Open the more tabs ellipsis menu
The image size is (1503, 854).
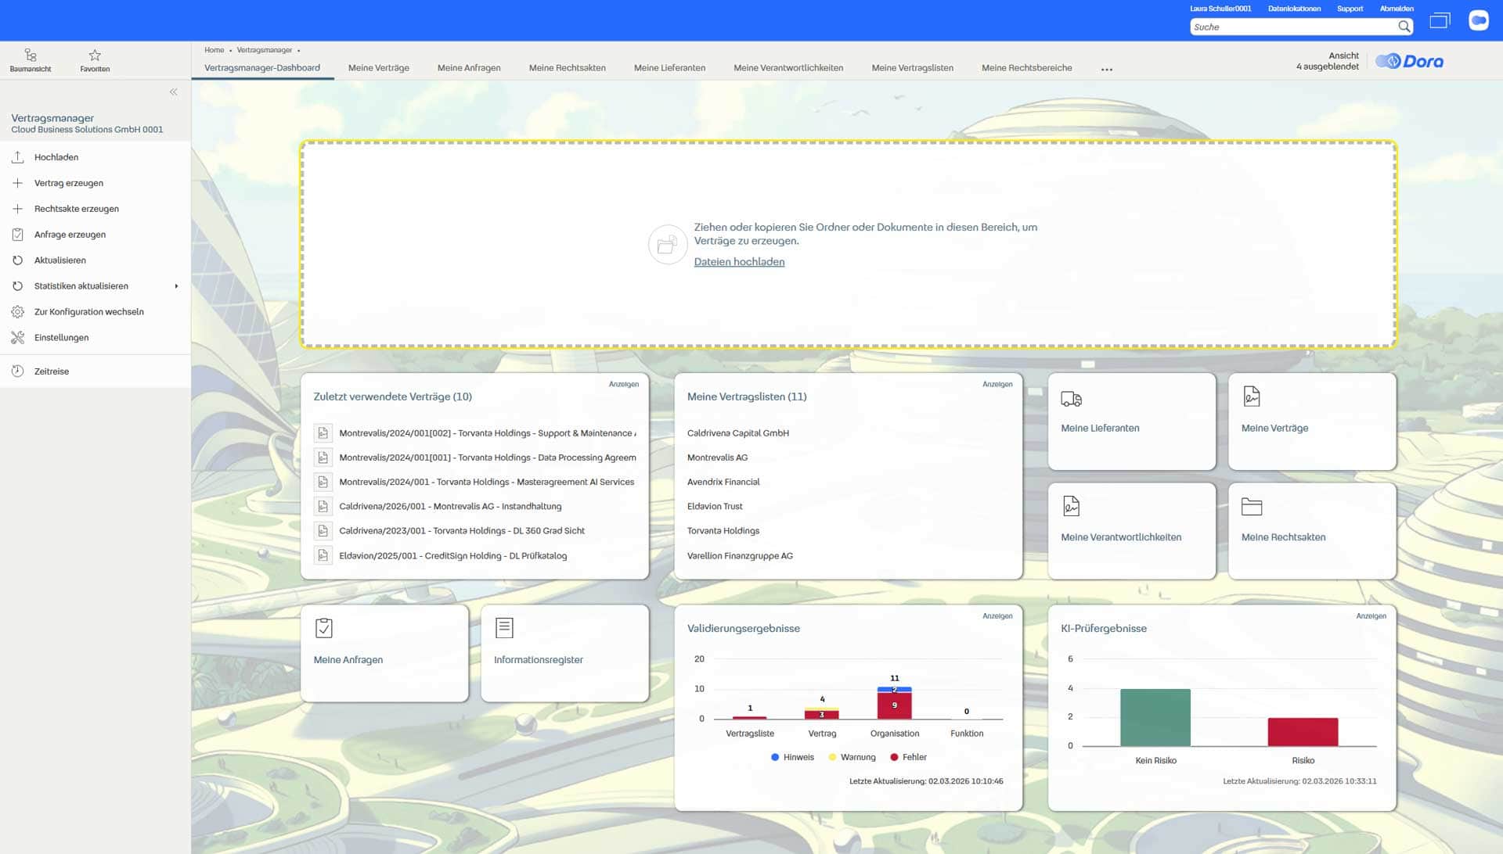(1106, 69)
